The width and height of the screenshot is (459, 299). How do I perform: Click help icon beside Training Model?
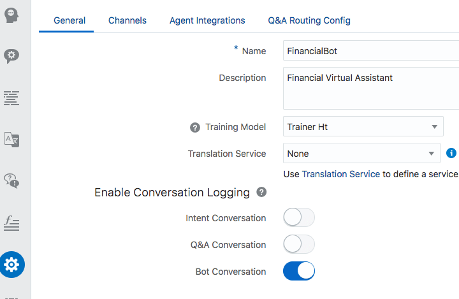click(x=195, y=128)
